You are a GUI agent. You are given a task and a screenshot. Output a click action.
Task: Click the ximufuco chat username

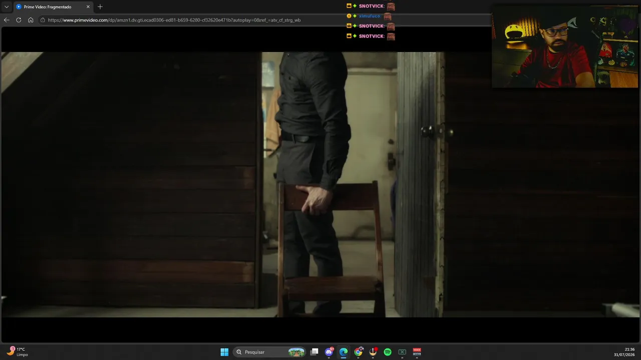click(x=370, y=16)
